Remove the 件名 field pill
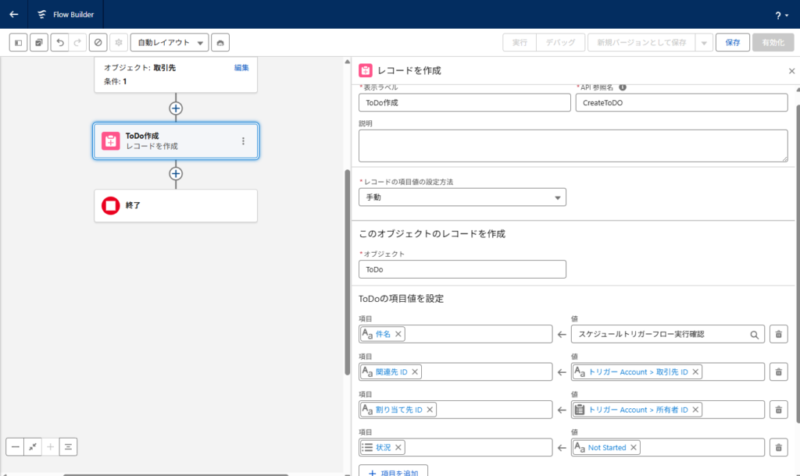Viewport: 800px width, 476px height. coord(398,334)
